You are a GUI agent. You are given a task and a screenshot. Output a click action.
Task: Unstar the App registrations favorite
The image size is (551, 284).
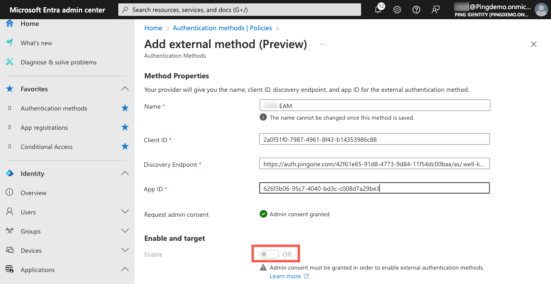[x=125, y=127]
